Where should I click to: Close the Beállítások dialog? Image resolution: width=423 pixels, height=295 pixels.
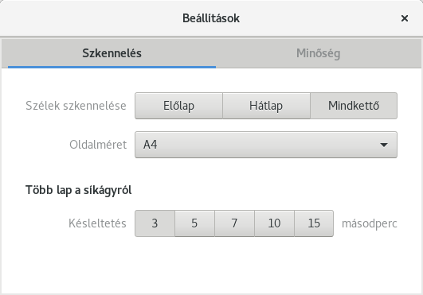pos(405,18)
